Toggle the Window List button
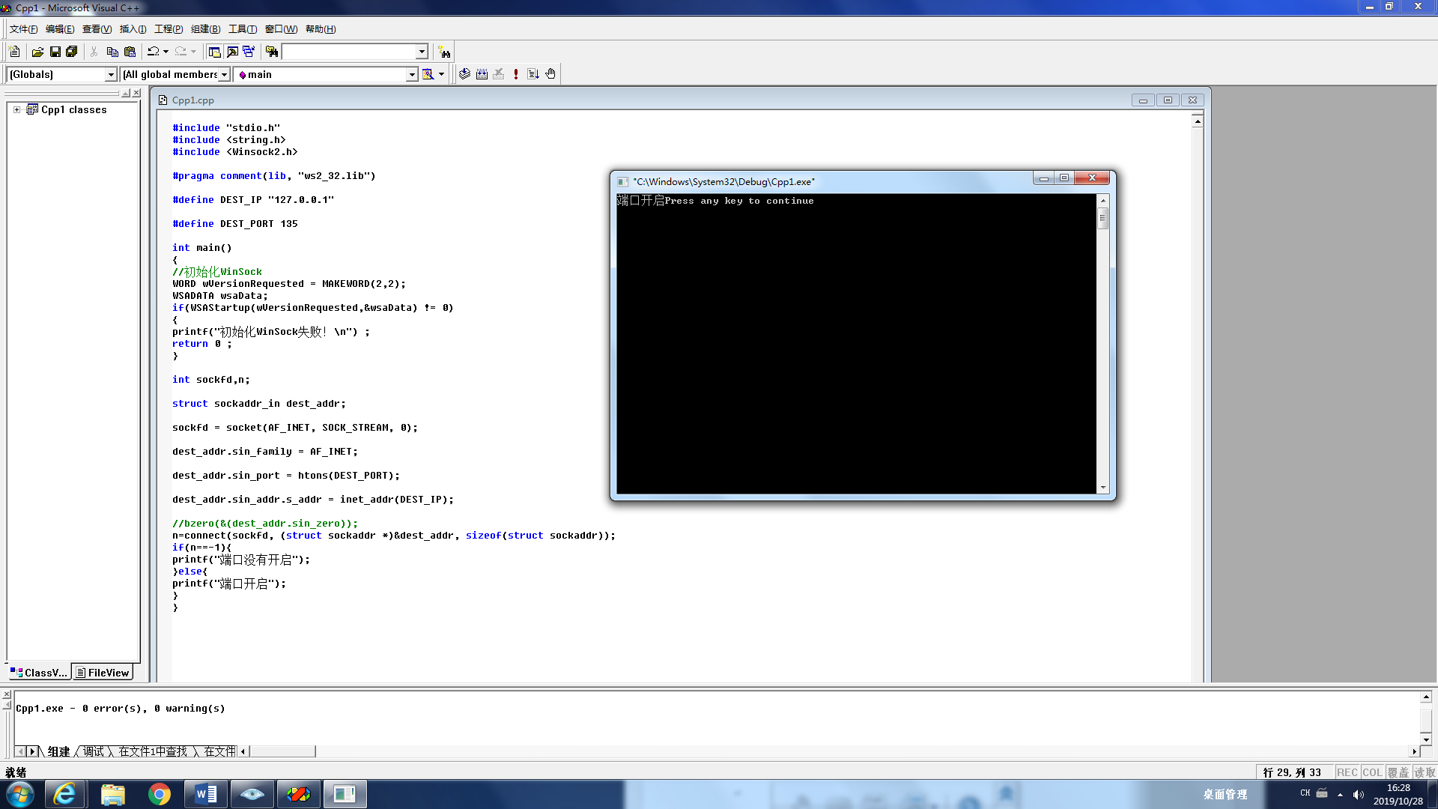1438x809 pixels. coord(249,52)
